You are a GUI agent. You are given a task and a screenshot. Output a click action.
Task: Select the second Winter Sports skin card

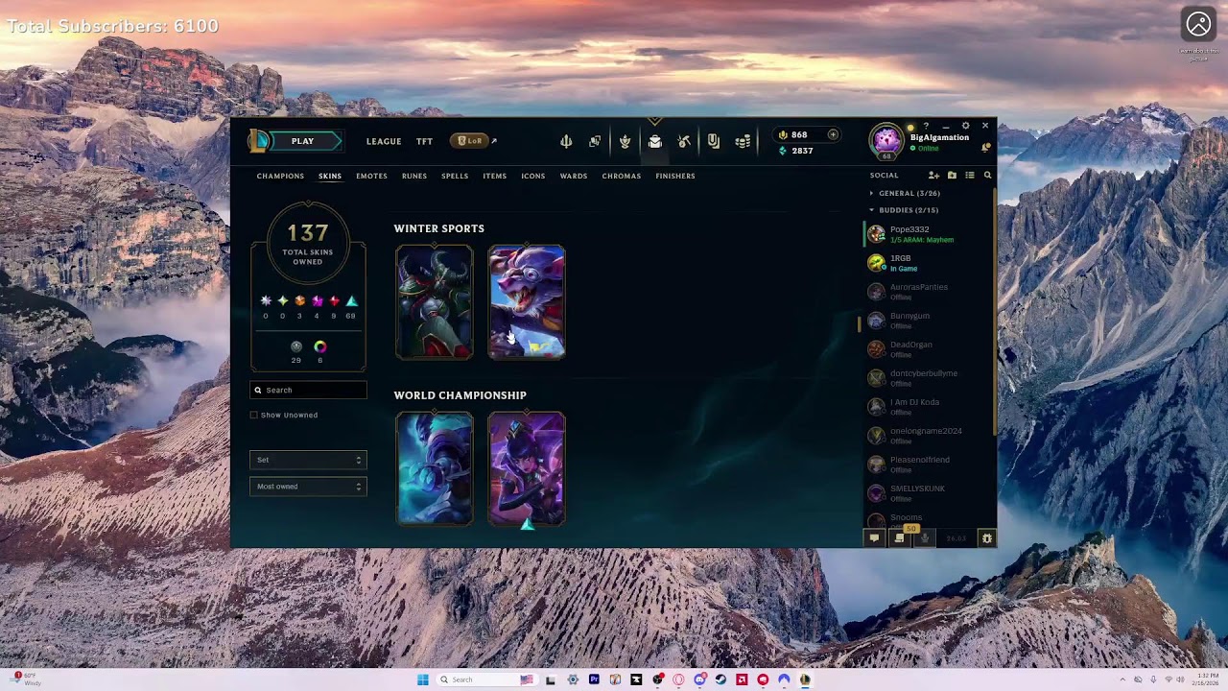tap(527, 302)
